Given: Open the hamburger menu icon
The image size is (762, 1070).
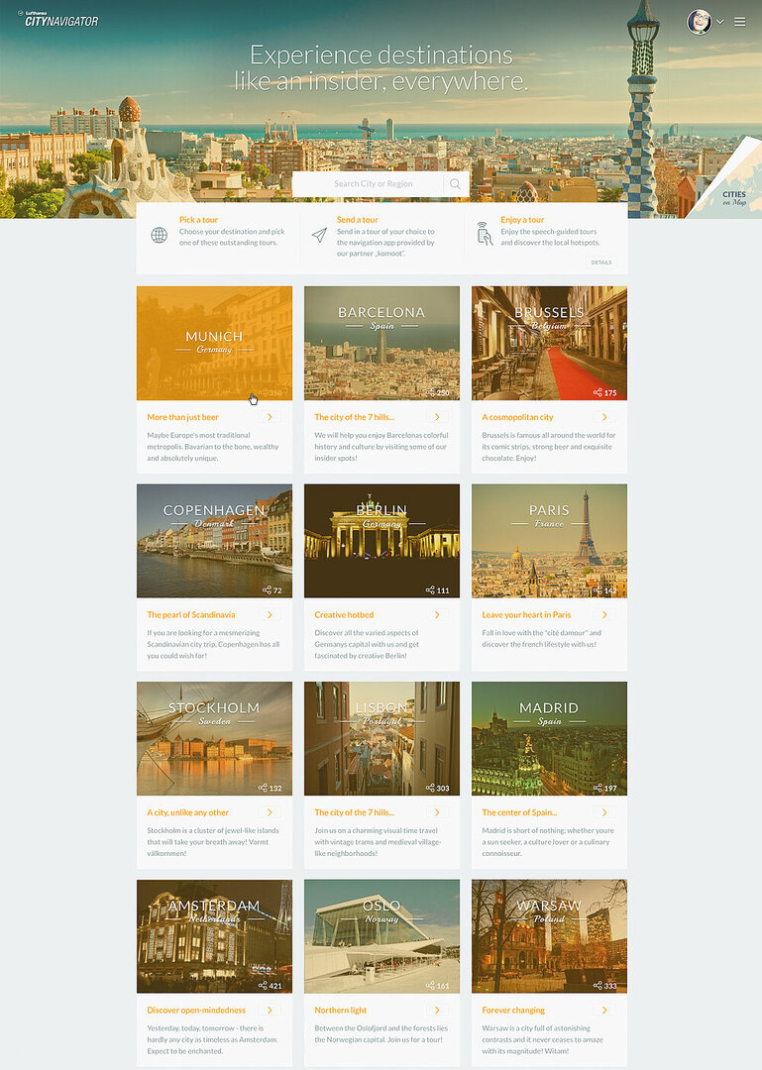Looking at the screenshot, I should click(739, 21).
